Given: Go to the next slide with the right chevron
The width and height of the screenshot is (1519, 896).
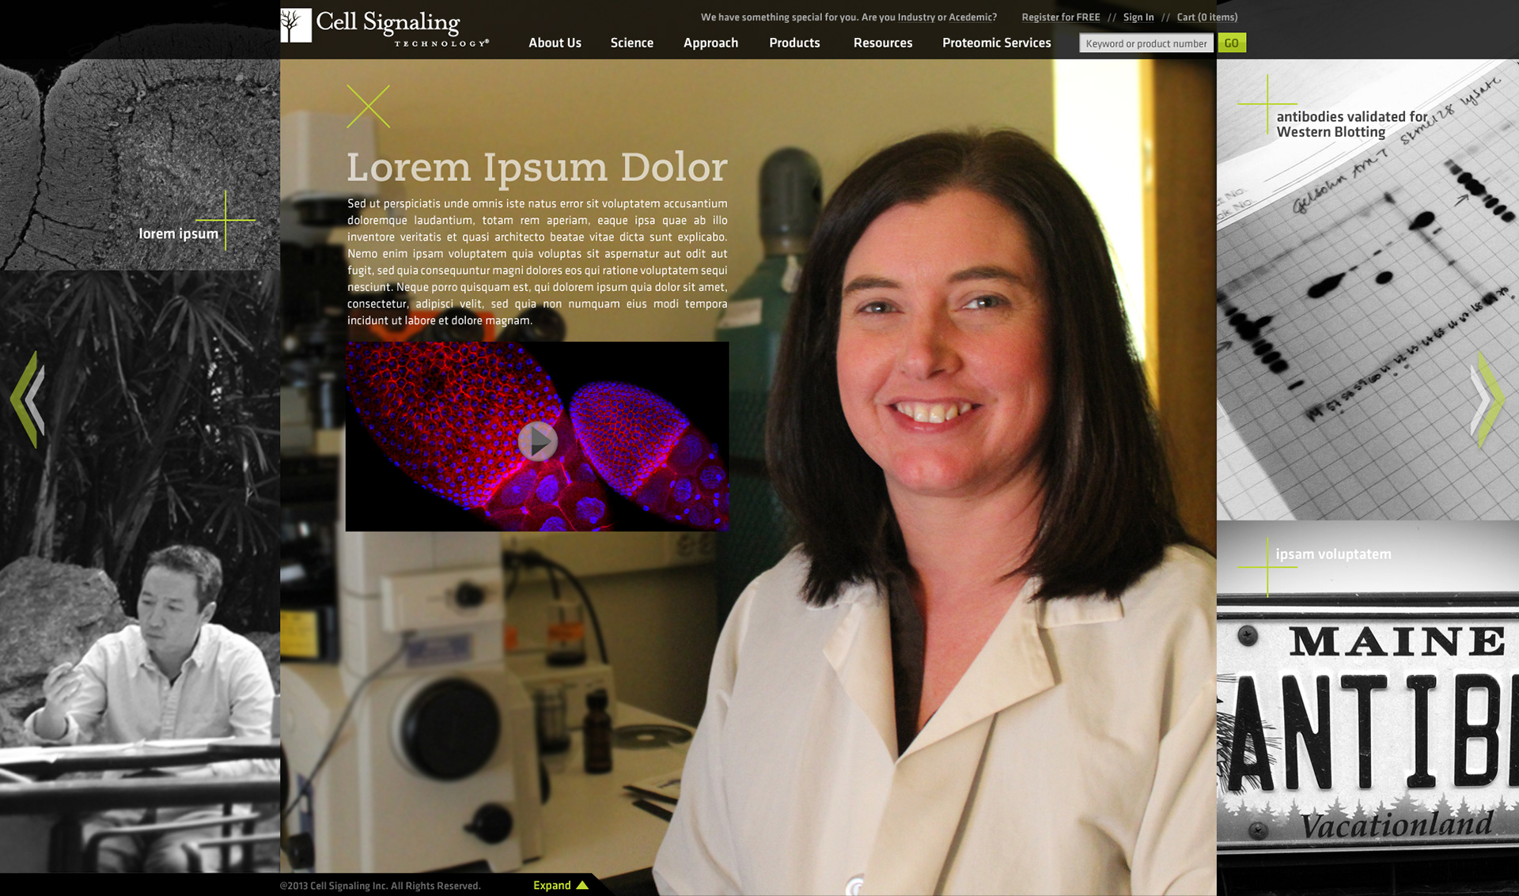Looking at the screenshot, I should point(1487,399).
